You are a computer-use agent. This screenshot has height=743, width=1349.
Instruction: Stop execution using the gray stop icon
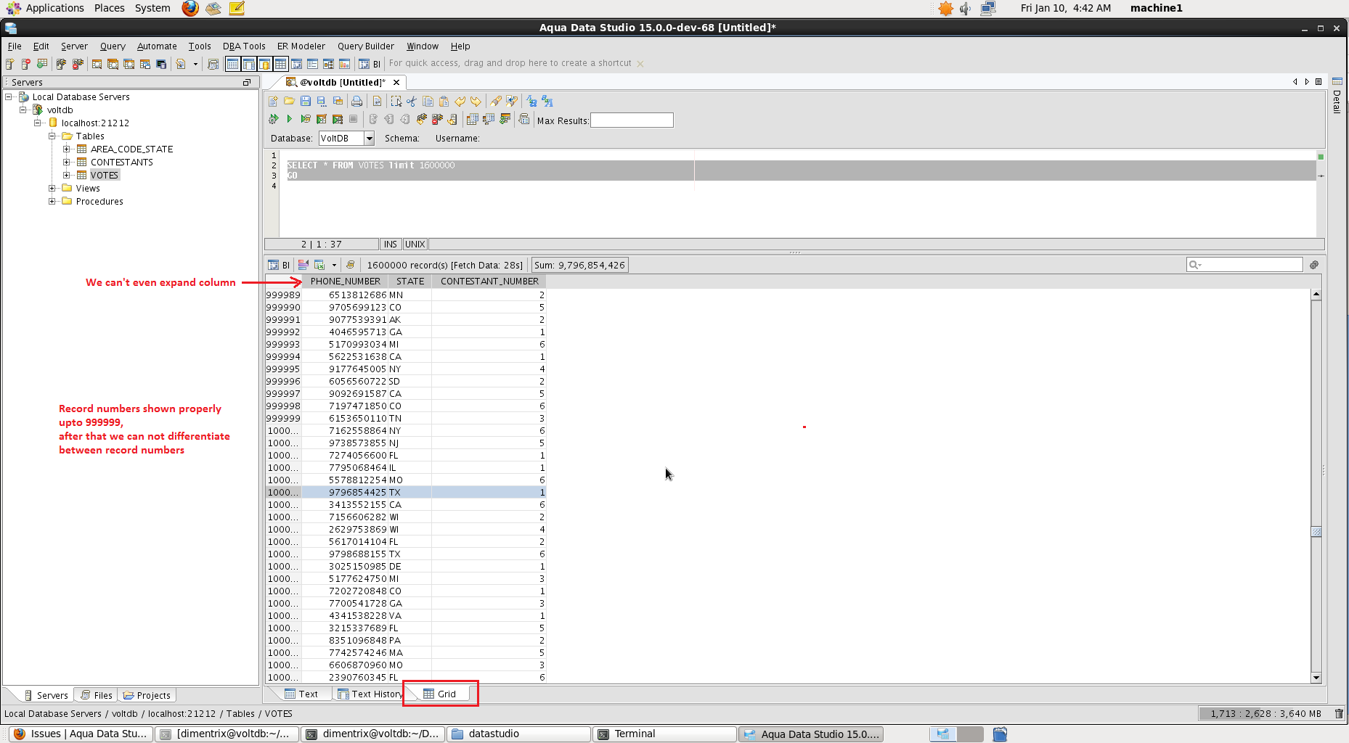tap(354, 119)
